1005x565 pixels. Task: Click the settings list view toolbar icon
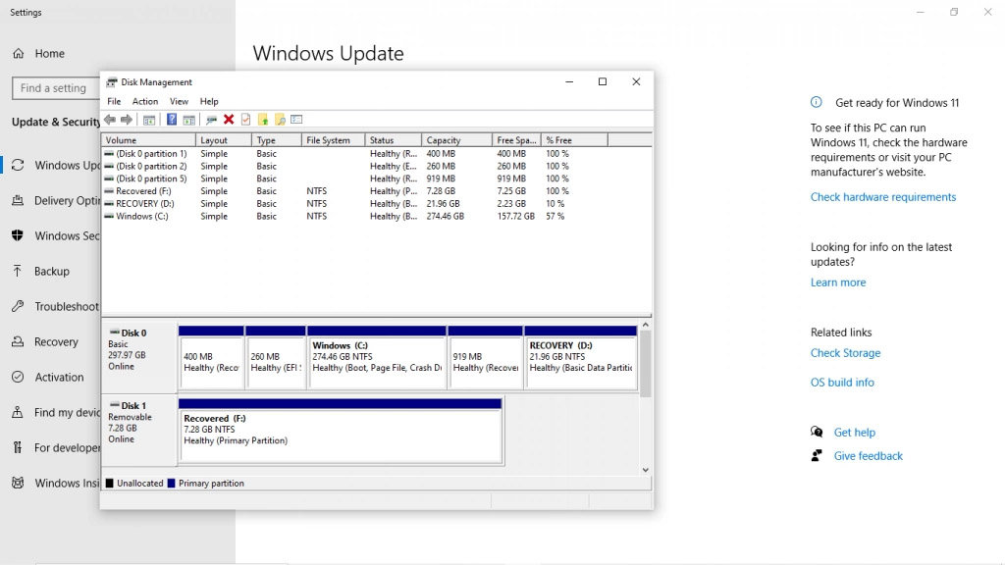click(x=296, y=120)
